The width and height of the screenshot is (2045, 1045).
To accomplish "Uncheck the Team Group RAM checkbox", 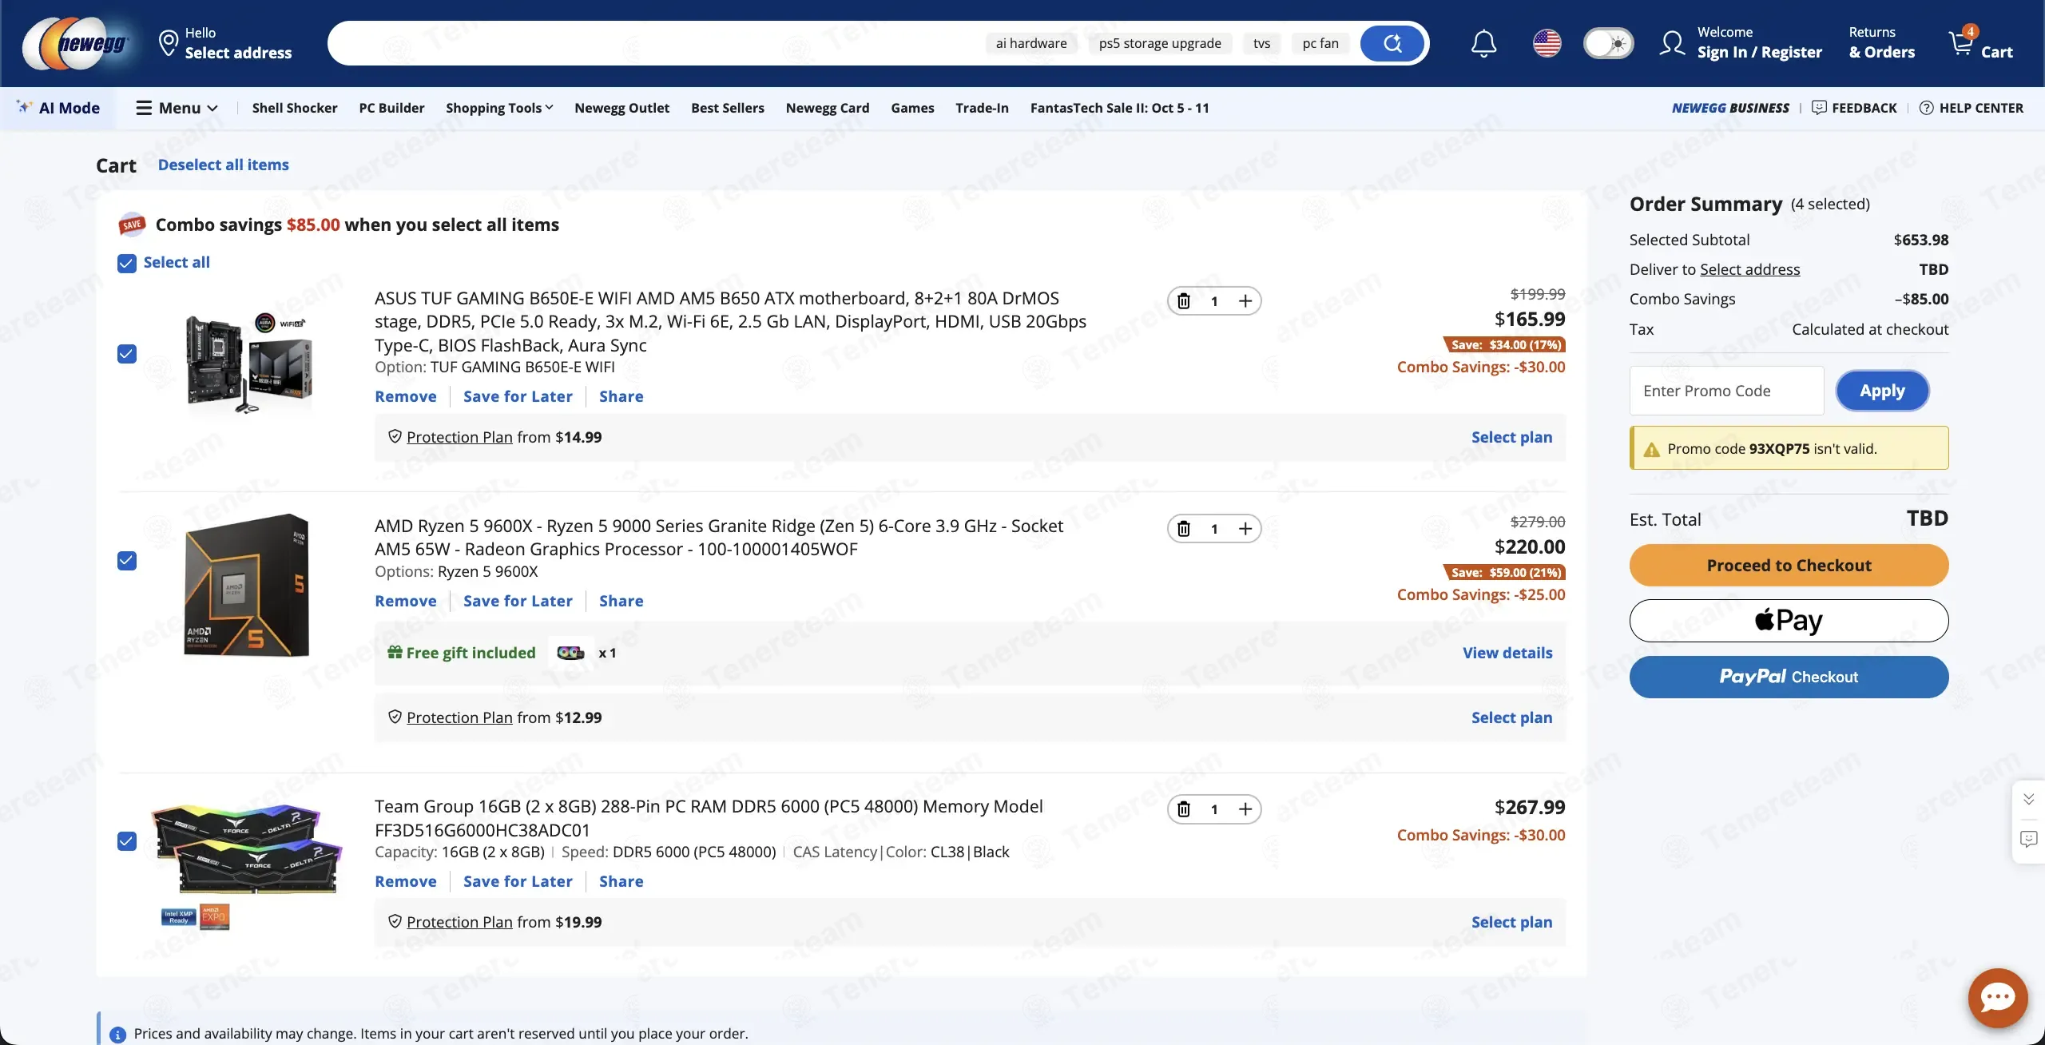I will pos(127,841).
